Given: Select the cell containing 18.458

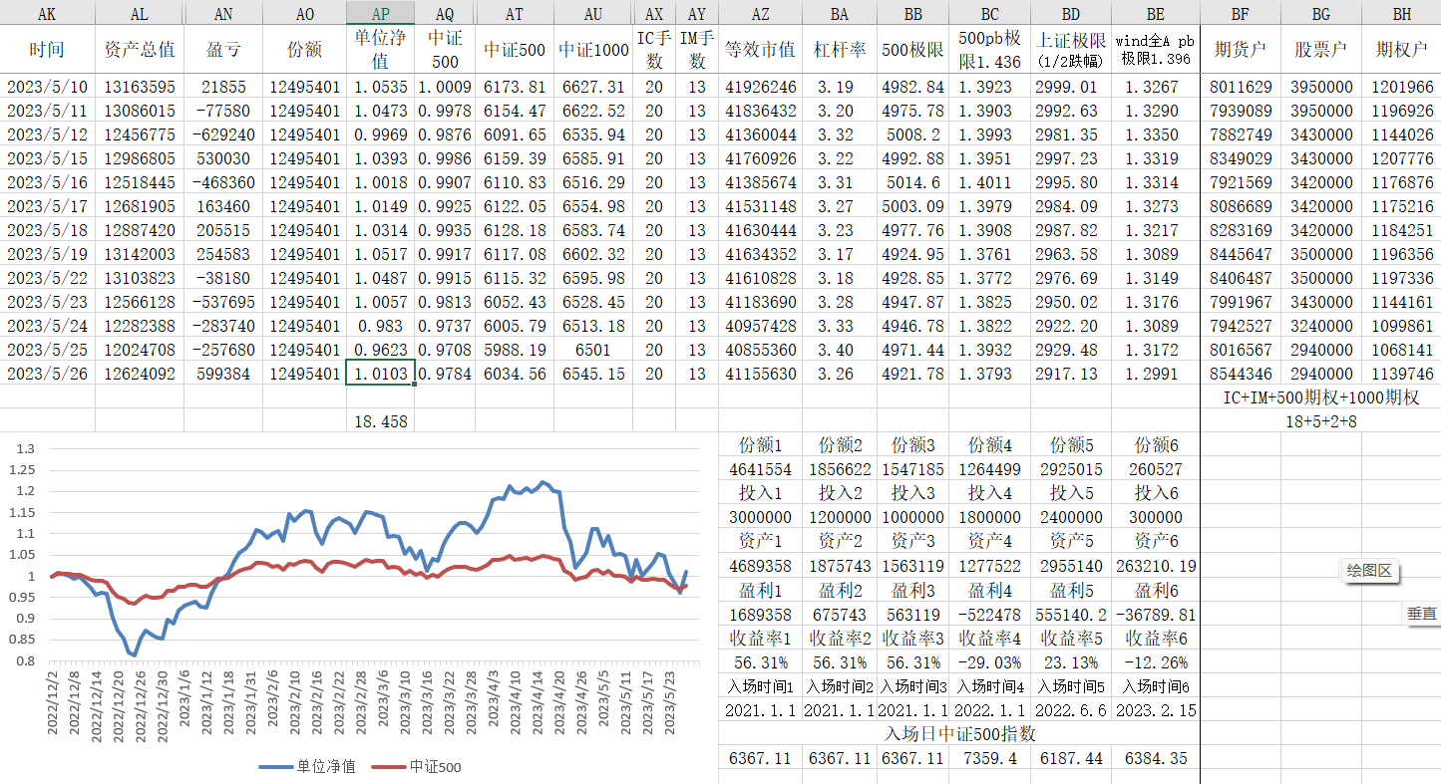Looking at the screenshot, I should tap(380, 421).
